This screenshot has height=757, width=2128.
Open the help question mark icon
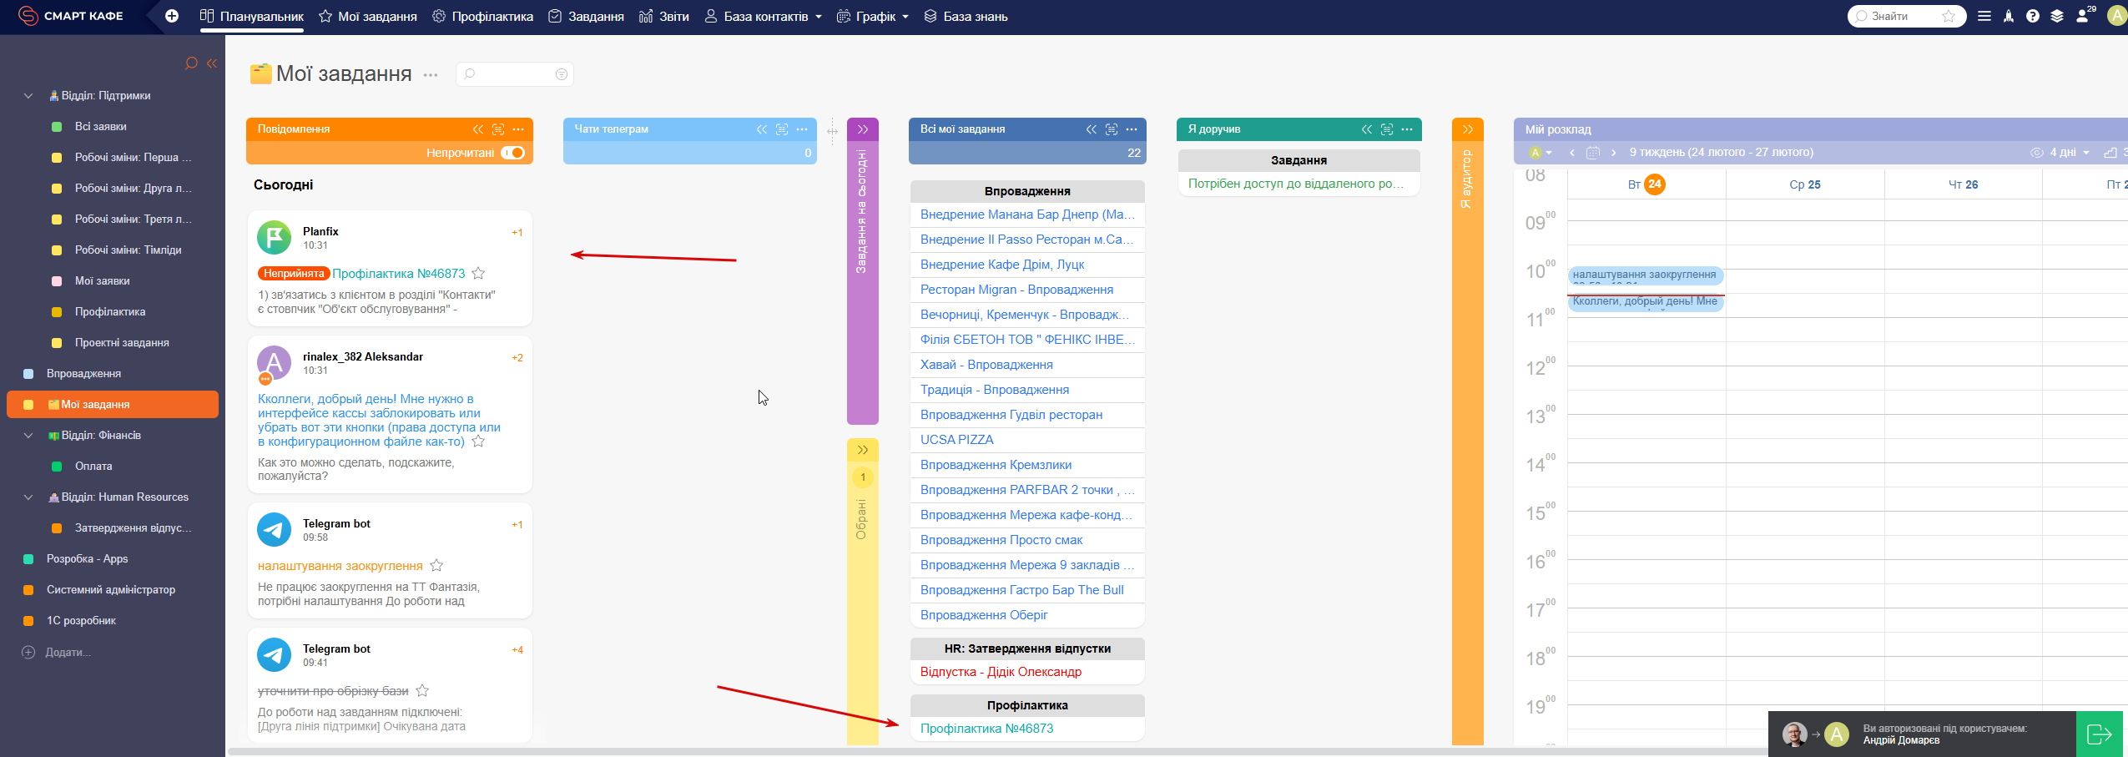point(2033,16)
